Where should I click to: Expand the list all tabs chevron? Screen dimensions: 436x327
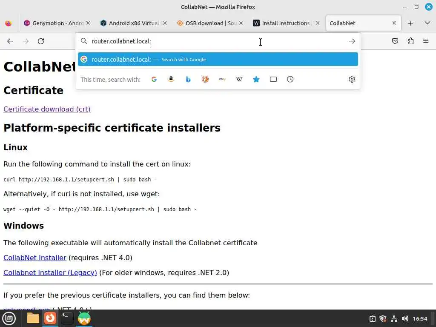427,23
